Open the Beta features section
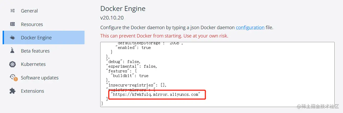This screenshot has height=113, width=343. (35, 51)
